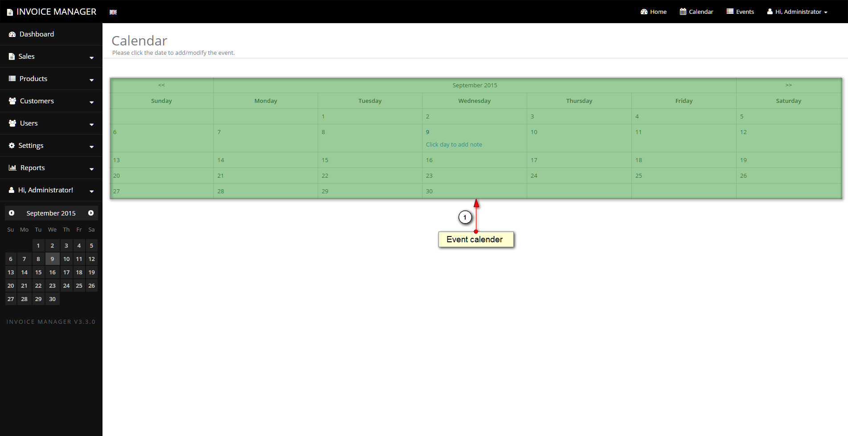Viewport: 848px width, 436px height.
Task: Go to previous month in sidebar mini calendar
Action: tap(12, 213)
